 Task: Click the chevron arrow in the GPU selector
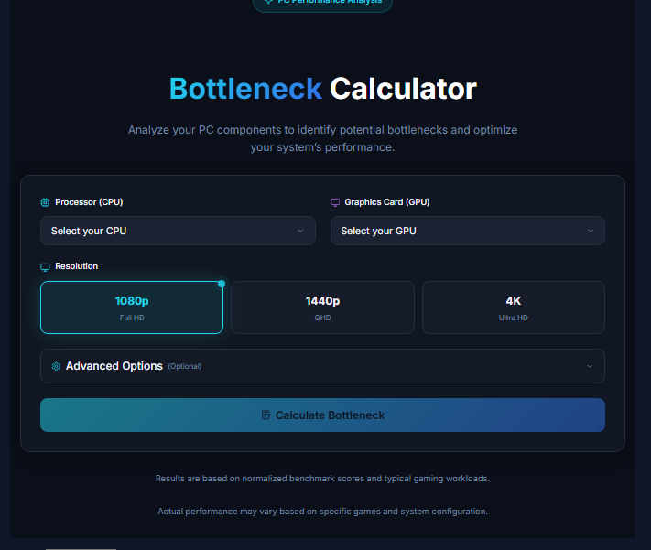591,231
